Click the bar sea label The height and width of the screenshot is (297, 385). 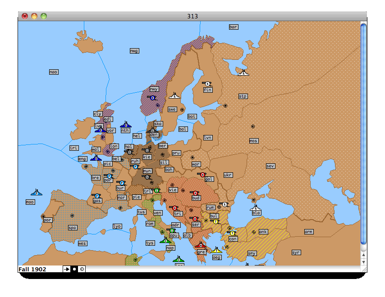233,27
